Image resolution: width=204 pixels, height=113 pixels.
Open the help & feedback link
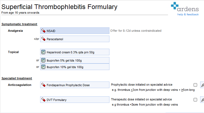click(188, 15)
